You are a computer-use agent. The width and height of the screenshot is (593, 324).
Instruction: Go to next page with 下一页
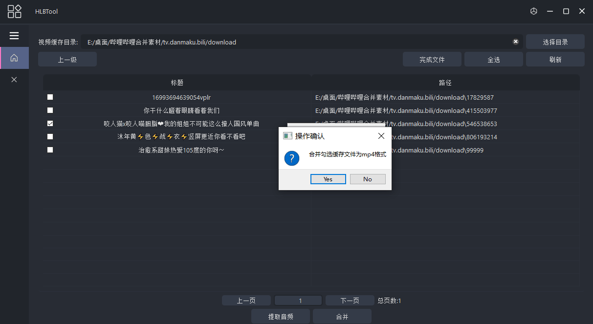tap(350, 300)
